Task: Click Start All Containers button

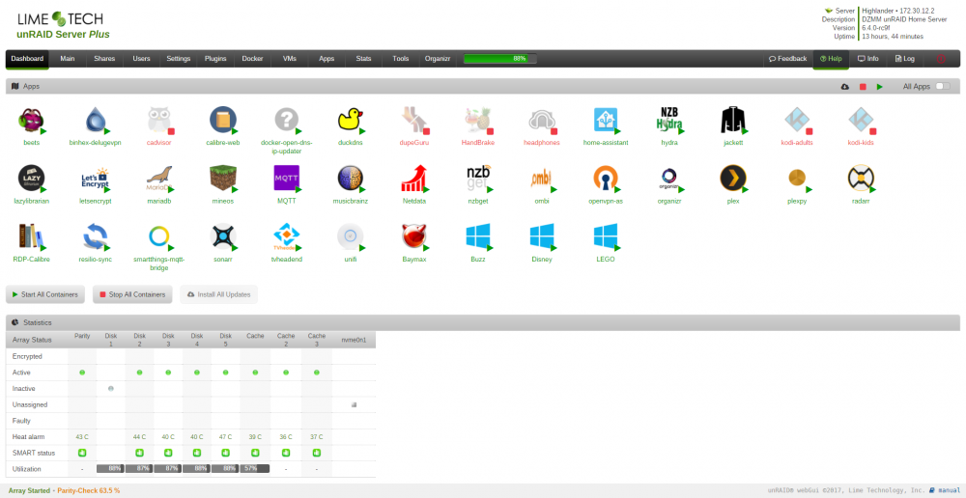Action: coord(45,294)
